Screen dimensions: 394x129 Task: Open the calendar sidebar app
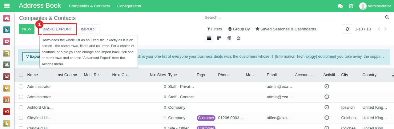tap(7, 53)
